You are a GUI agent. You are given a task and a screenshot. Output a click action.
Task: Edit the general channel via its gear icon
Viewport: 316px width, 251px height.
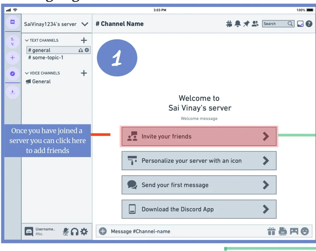pyautogui.click(x=87, y=50)
